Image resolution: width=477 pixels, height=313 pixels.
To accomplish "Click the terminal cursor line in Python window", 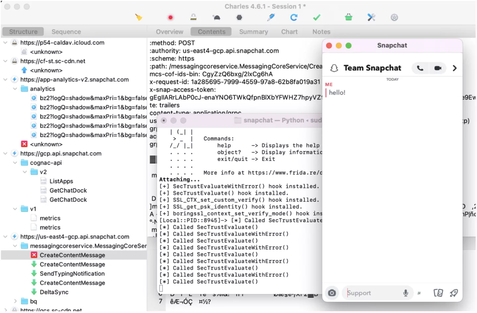I will coord(161,288).
